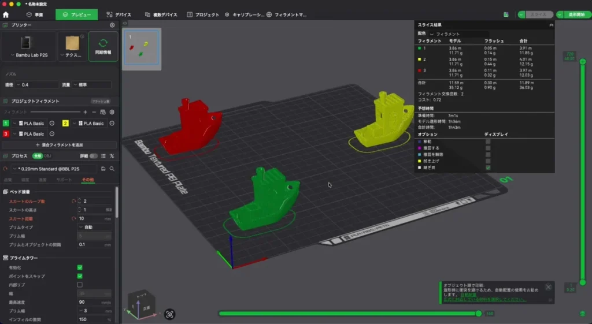Reset スカート距離 to default
The height and width of the screenshot is (324, 592).
click(73, 218)
